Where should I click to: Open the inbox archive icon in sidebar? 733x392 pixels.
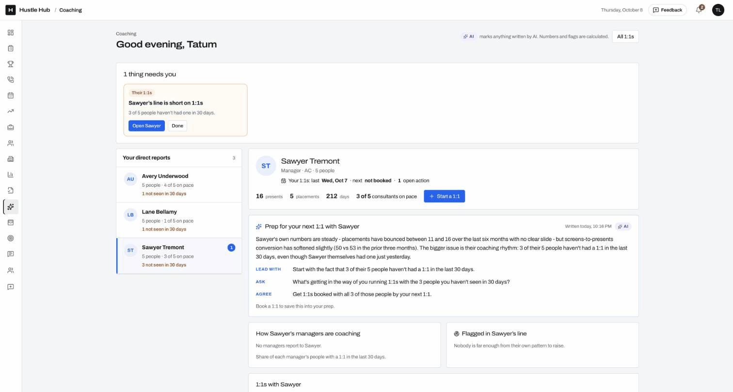11,223
